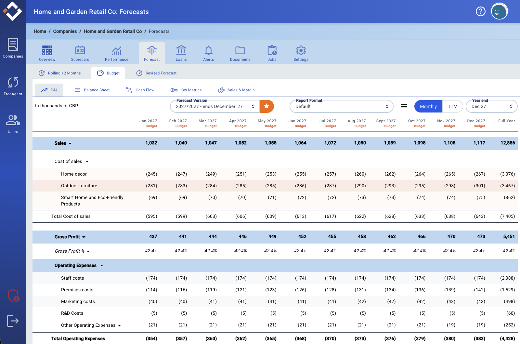This screenshot has width=520, height=344.
Task: Switch to the Balance Sheet tab
Action: point(92,90)
